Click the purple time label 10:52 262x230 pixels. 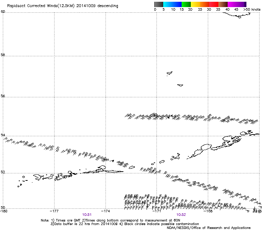pos(181,215)
